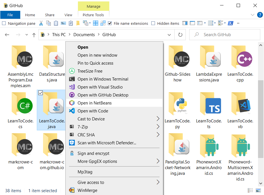Click the Refresh button beside address bar

180,35
